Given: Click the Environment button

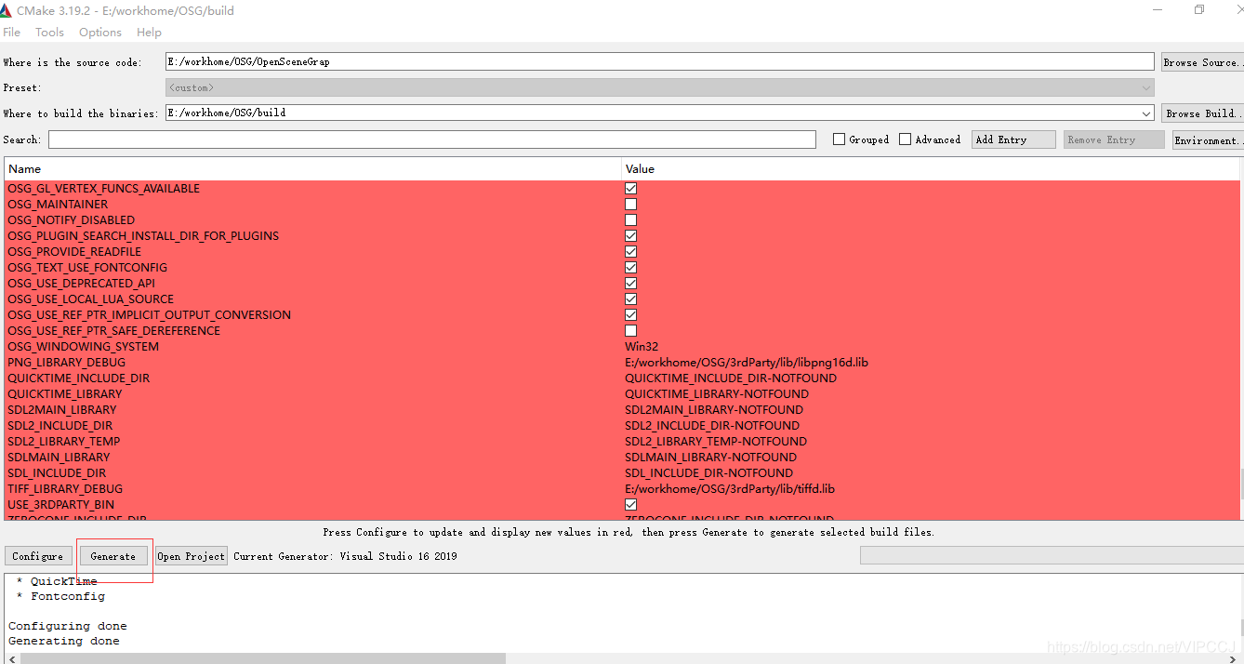Looking at the screenshot, I should pyautogui.click(x=1208, y=140).
